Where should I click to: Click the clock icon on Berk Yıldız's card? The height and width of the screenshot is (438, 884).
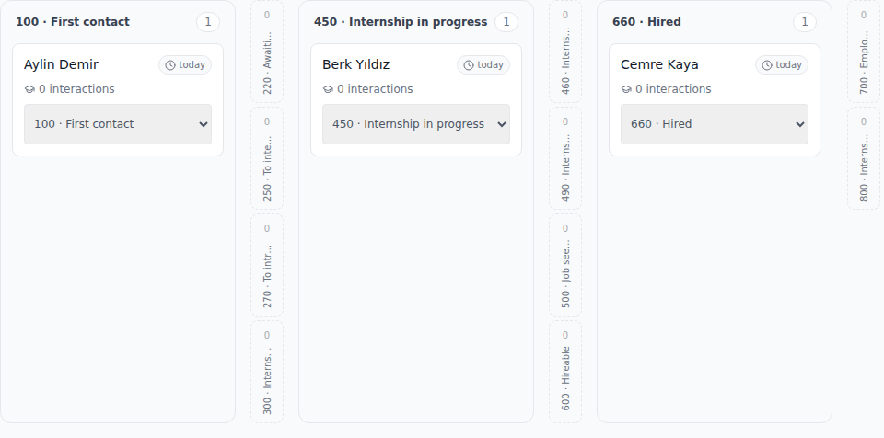pos(469,65)
